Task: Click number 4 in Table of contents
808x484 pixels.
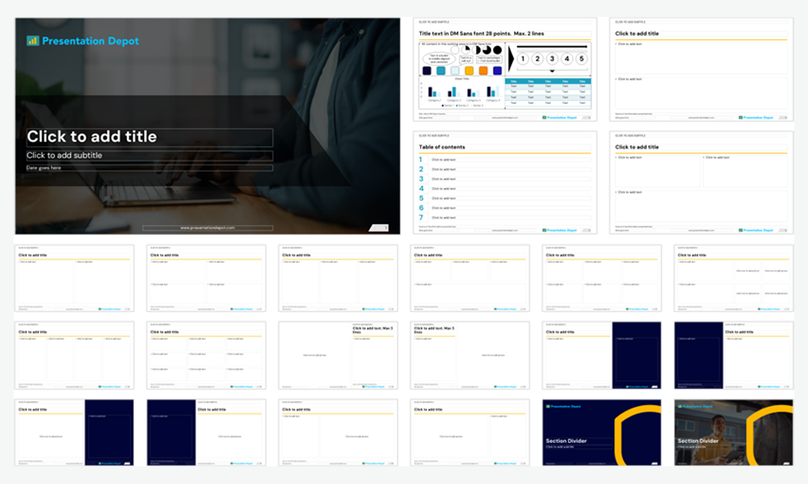Action: (420, 189)
